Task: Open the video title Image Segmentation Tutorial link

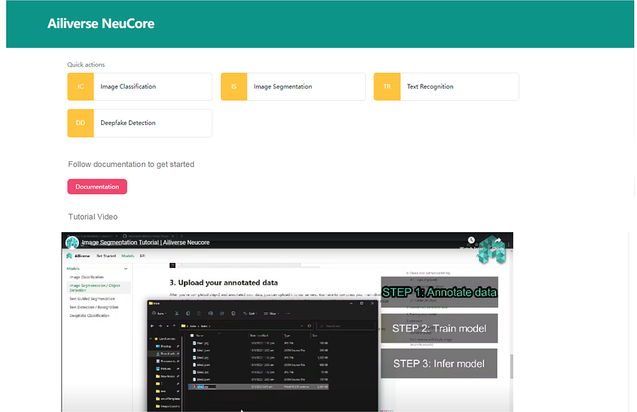Action: click(x=145, y=242)
